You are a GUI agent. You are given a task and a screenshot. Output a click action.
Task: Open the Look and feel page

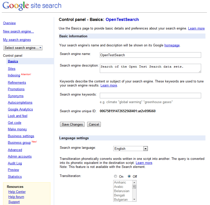click(17, 116)
